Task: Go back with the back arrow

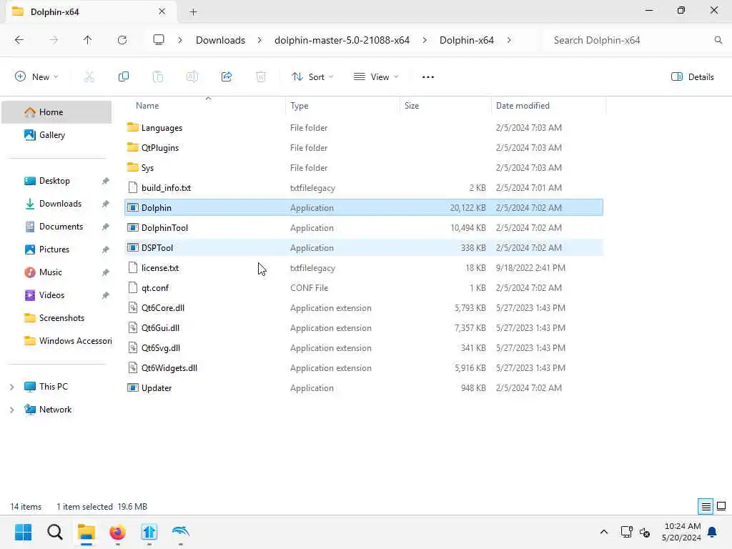Action: 19,40
